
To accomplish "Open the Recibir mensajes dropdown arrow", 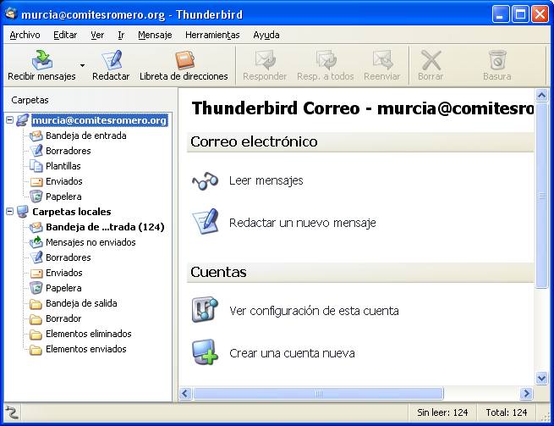I will 82,65.
